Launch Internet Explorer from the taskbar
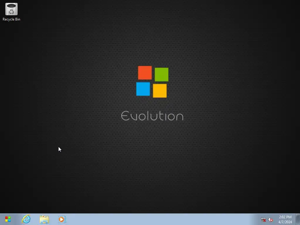This screenshot has width=300, height=225. point(26,219)
